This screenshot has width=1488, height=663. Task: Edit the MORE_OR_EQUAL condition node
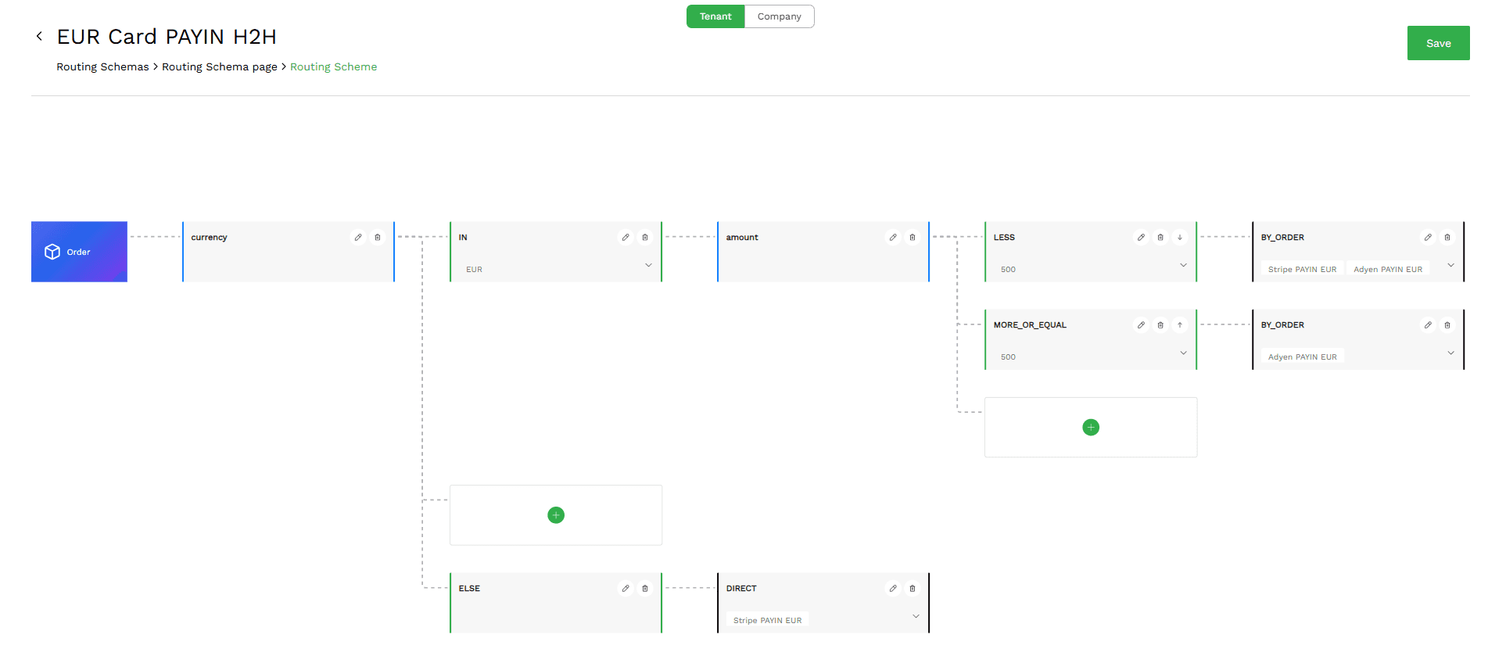point(1142,324)
